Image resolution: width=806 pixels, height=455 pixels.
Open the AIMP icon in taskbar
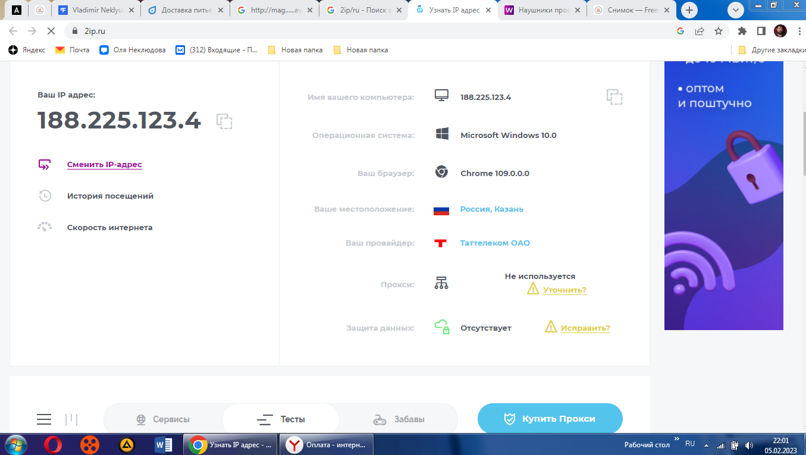(127, 444)
